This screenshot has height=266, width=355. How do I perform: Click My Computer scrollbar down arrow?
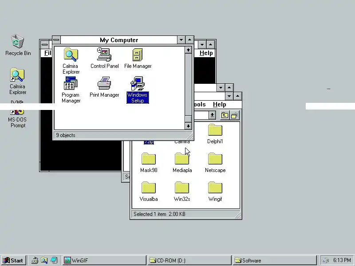click(x=188, y=126)
